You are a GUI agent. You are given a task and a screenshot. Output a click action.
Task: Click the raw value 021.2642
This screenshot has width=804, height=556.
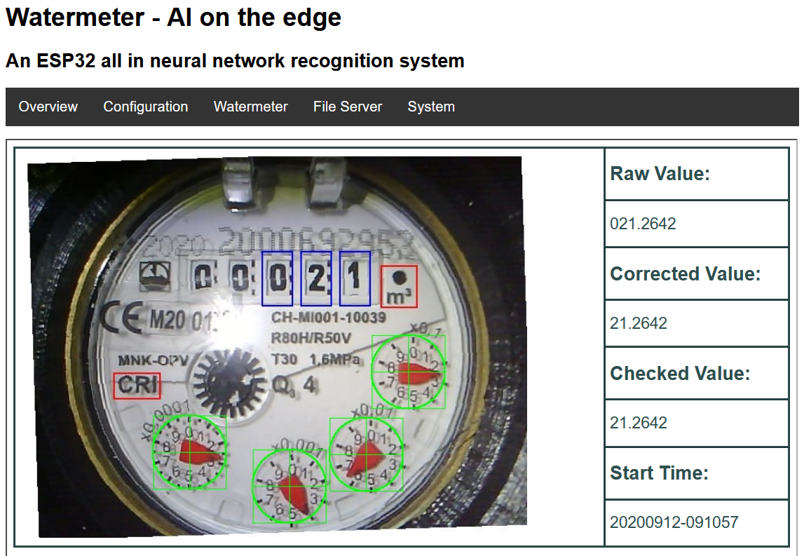click(x=643, y=224)
